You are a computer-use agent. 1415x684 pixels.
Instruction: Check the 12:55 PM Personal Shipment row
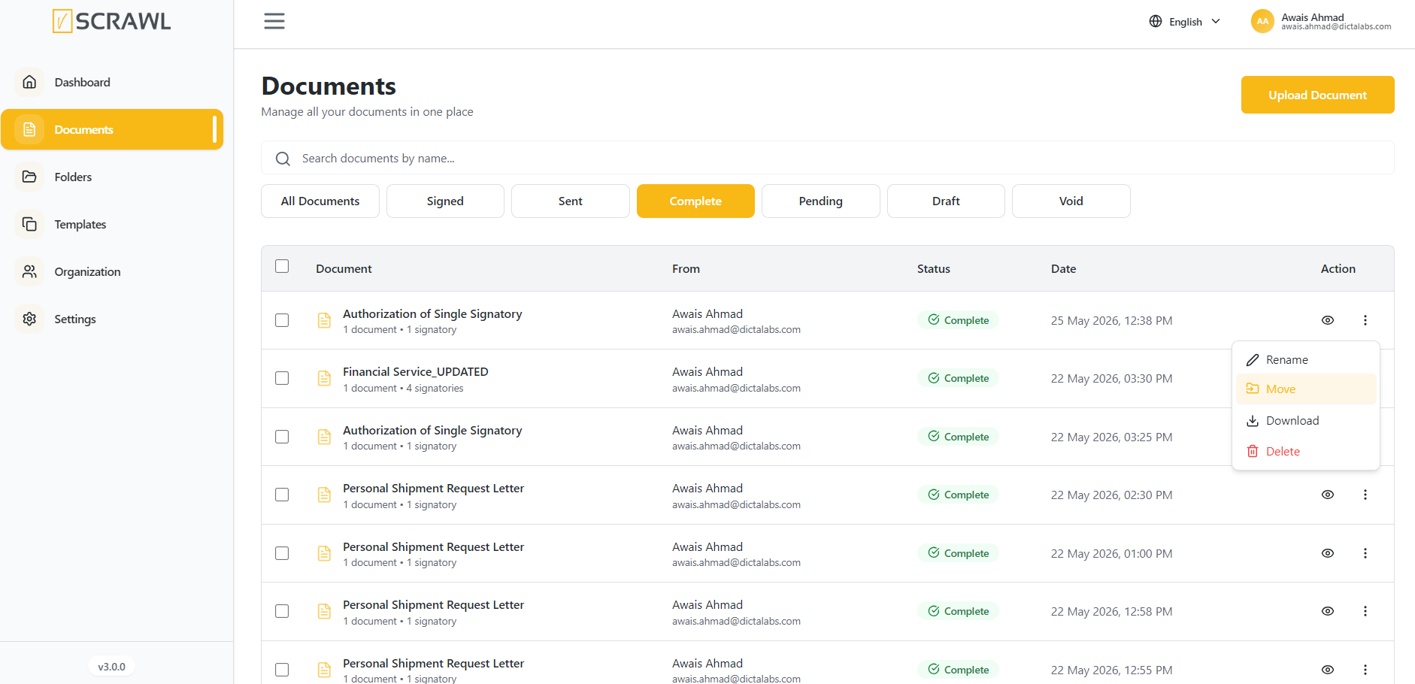[282, 670]
